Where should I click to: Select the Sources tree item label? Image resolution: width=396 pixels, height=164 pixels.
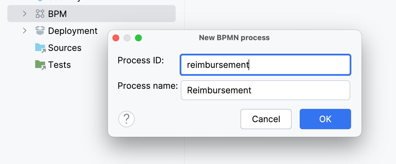pos(65,48)
